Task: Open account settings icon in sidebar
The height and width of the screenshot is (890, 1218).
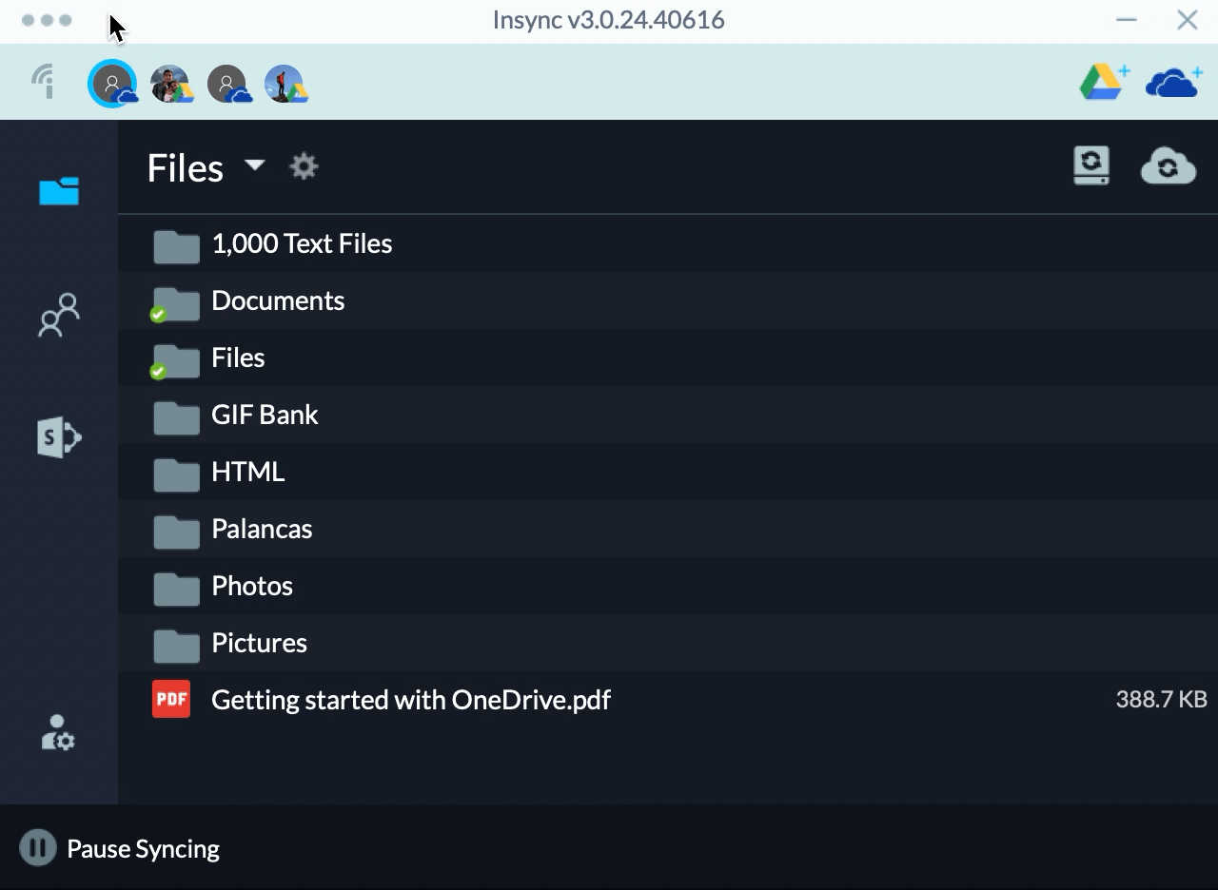Action: coord(58,733)
